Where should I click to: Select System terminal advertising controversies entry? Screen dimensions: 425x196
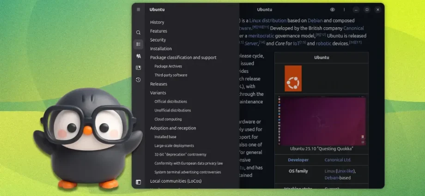pyautogui.click(x=188, y=172)
